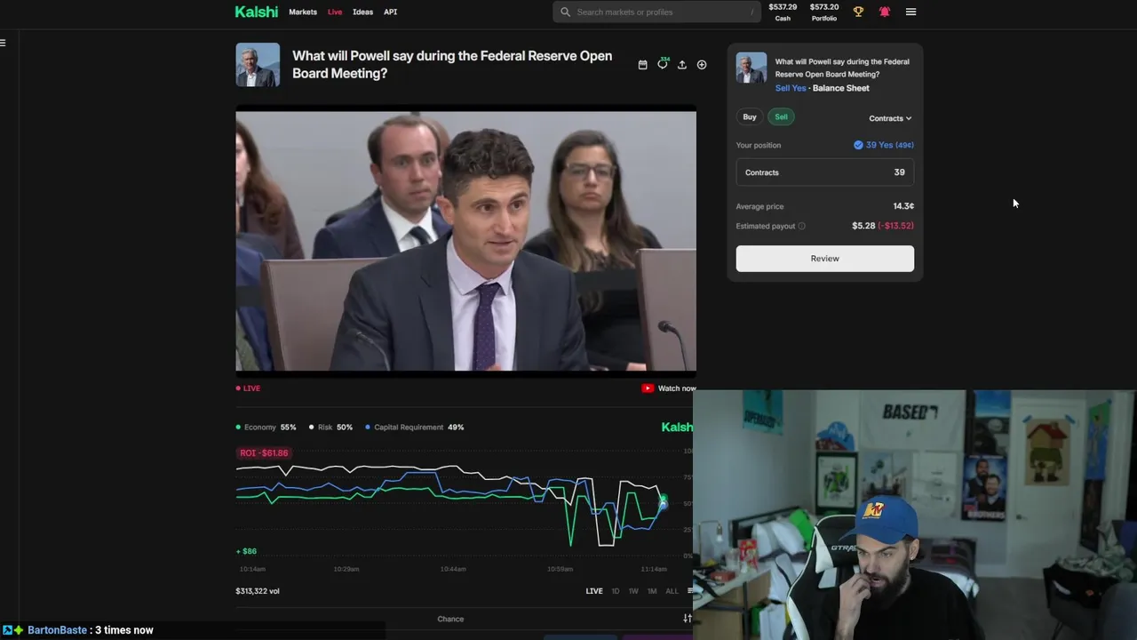Expand the left sidebar menu icon
Screen dimensions: 1137x640
click(x=4, y=42)
